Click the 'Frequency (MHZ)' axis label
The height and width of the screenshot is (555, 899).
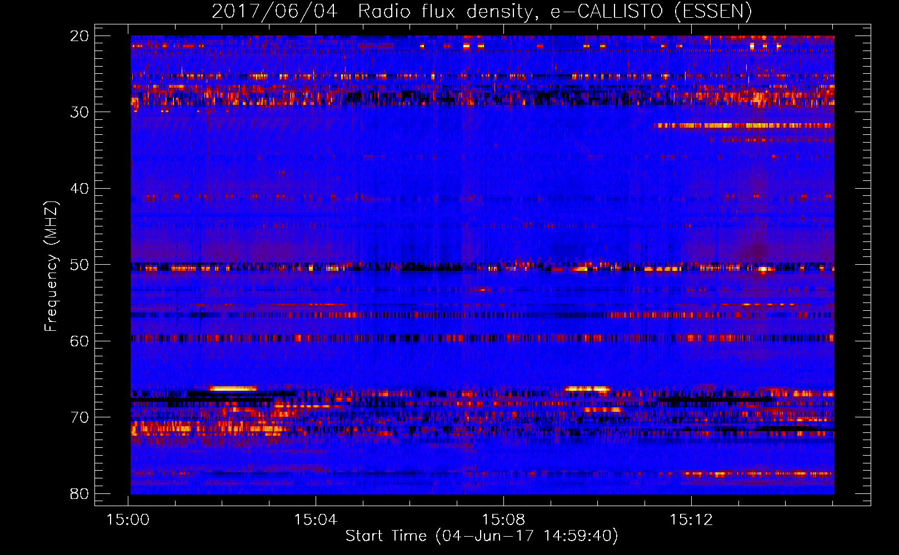(51, 266)
